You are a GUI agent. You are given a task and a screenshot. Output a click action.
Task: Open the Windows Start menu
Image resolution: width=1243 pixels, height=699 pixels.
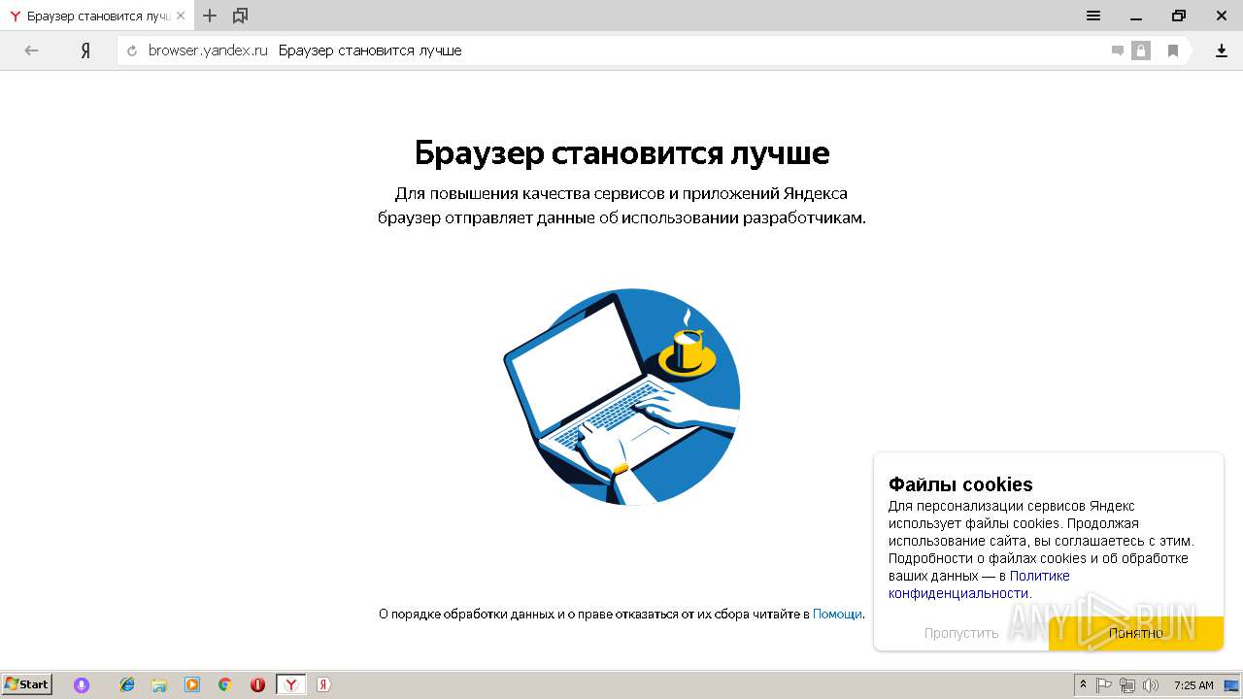click(x=26, y=684)
